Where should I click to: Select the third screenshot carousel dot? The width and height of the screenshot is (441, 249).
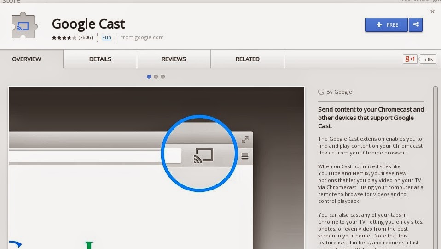(x=163, y=77)
